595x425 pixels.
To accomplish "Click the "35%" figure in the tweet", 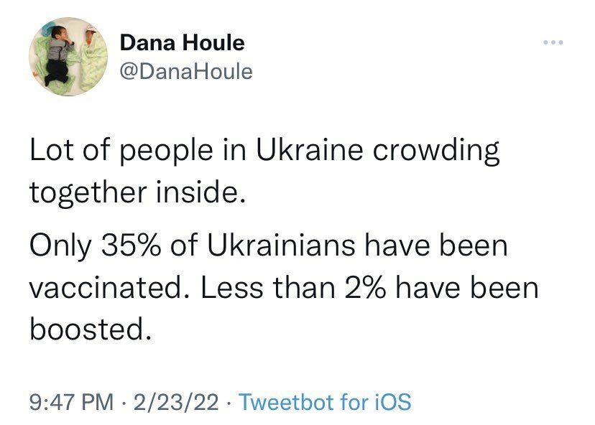I will pyautogui.click(x=130, y=246).
